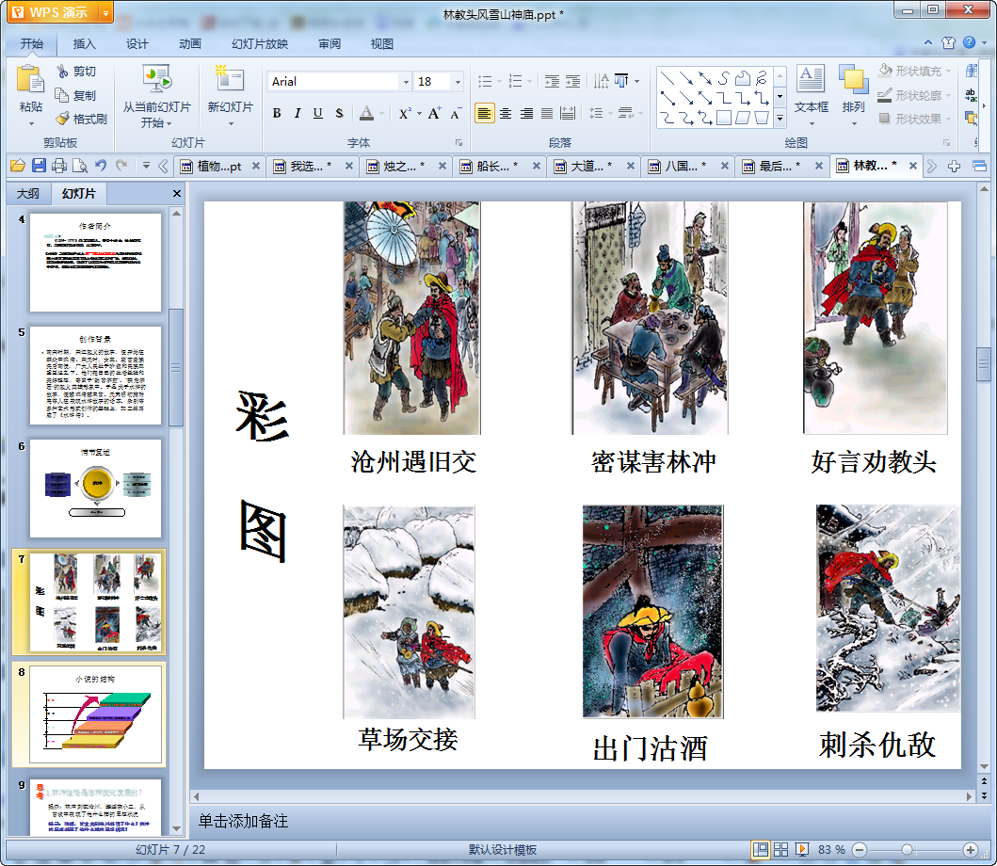Toggle Bold formatting

pyautogui.click(x=277, y=114)
